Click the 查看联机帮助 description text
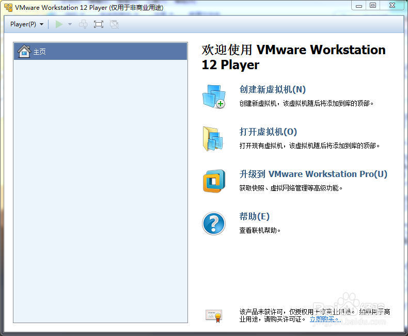 tap(260, 230)
